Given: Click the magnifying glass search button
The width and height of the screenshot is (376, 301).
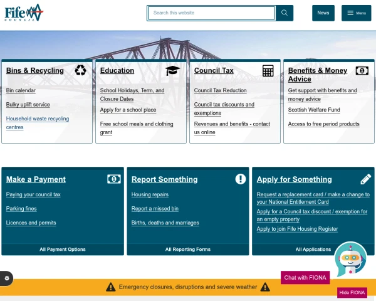Looking at the screenshot, I should (285, 13).
